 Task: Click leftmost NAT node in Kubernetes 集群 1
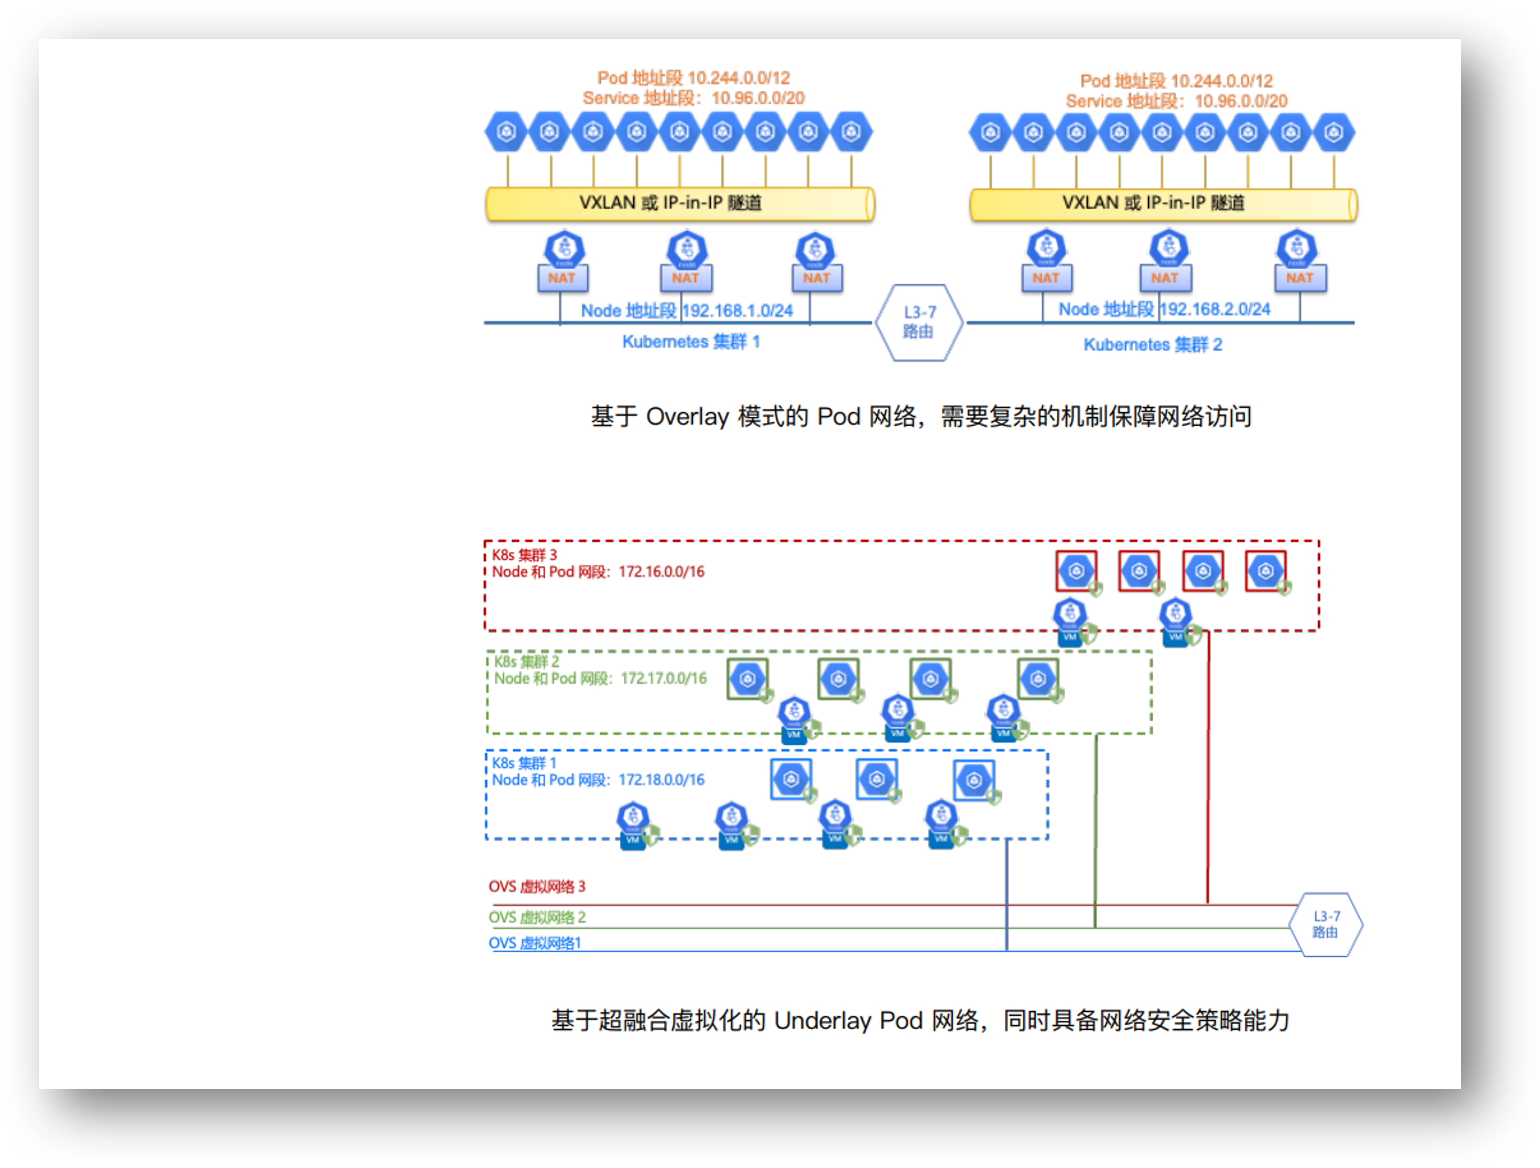(562, 262)
